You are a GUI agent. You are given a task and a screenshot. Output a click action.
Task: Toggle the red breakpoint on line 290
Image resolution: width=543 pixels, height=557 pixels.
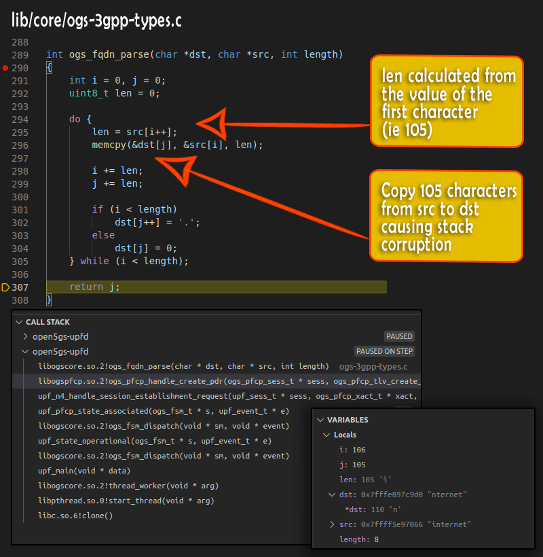click(5, 68)
